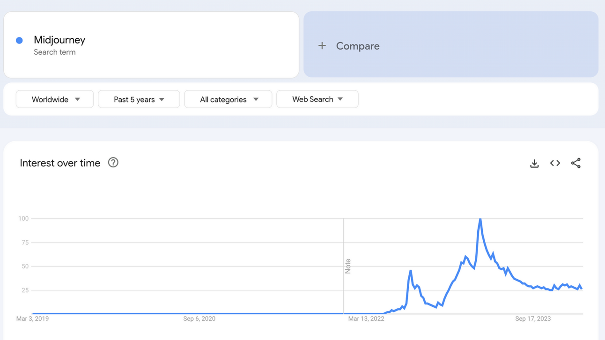Open the embed code icon

[555, 163]
